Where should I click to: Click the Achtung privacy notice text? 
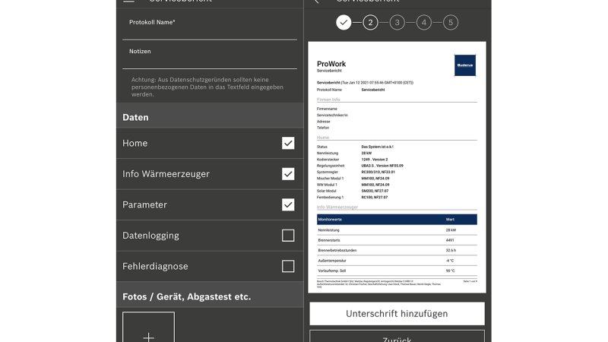pos(207,87)
